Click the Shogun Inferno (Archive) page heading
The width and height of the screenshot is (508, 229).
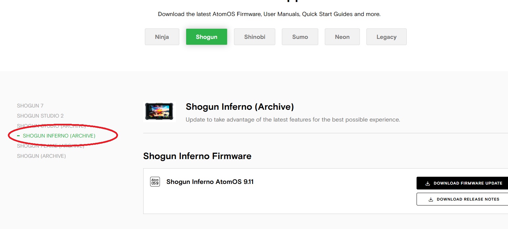[x=240, y=106]
